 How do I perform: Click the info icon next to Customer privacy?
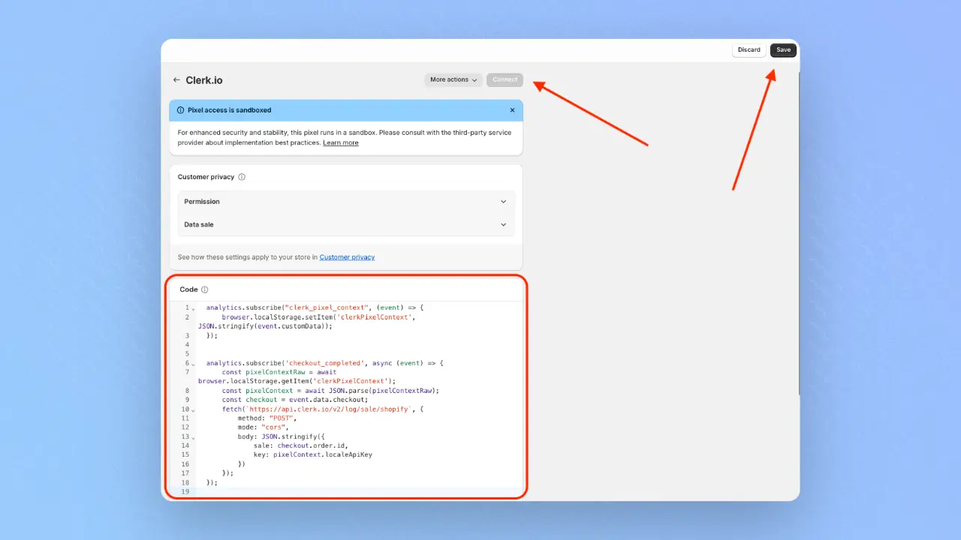pyautogui.click(x=242, y=177)
